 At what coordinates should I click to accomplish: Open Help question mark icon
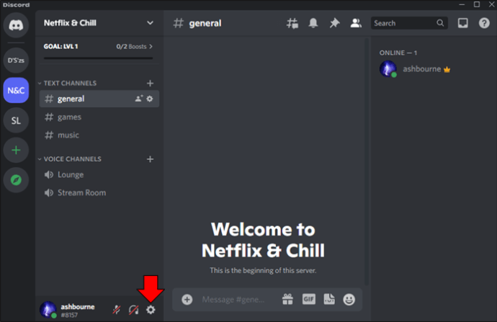click(484, 23)
